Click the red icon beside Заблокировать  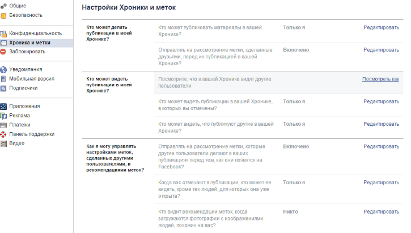coord(4,52)
